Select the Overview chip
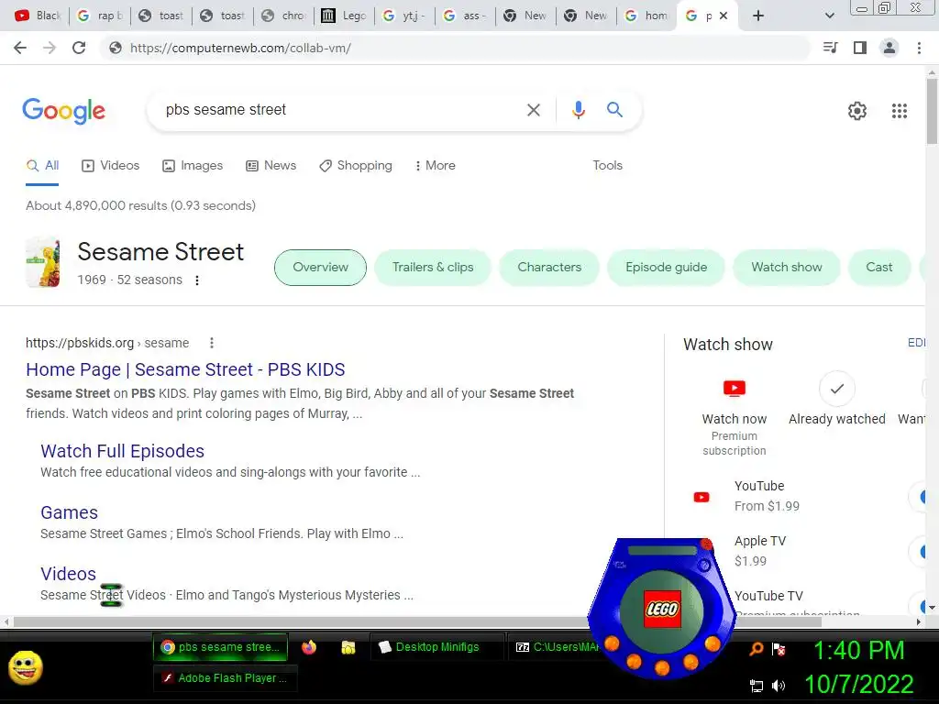Image resolution: width=939 pixels, height=704 pixels. [320, 268]
